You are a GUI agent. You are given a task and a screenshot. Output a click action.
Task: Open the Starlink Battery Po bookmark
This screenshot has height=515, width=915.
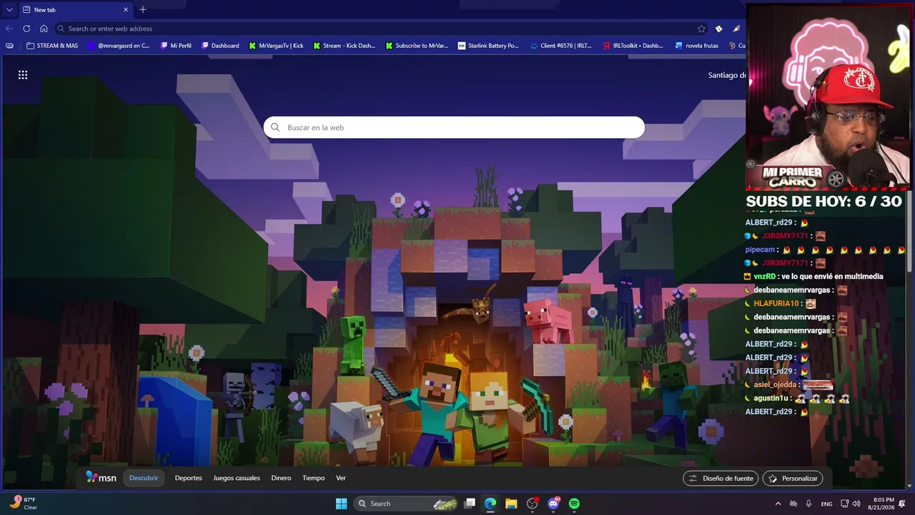(488, 46)
